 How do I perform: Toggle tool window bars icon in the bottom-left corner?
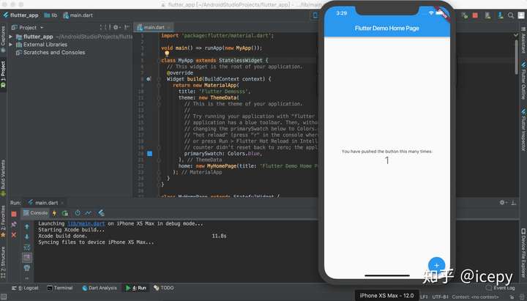point(4,297)
